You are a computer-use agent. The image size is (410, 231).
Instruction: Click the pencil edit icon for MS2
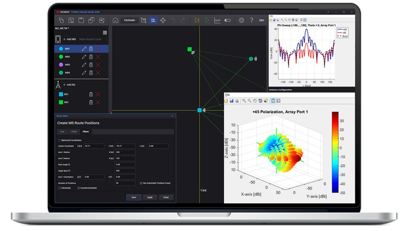click(x=84, y=57)
